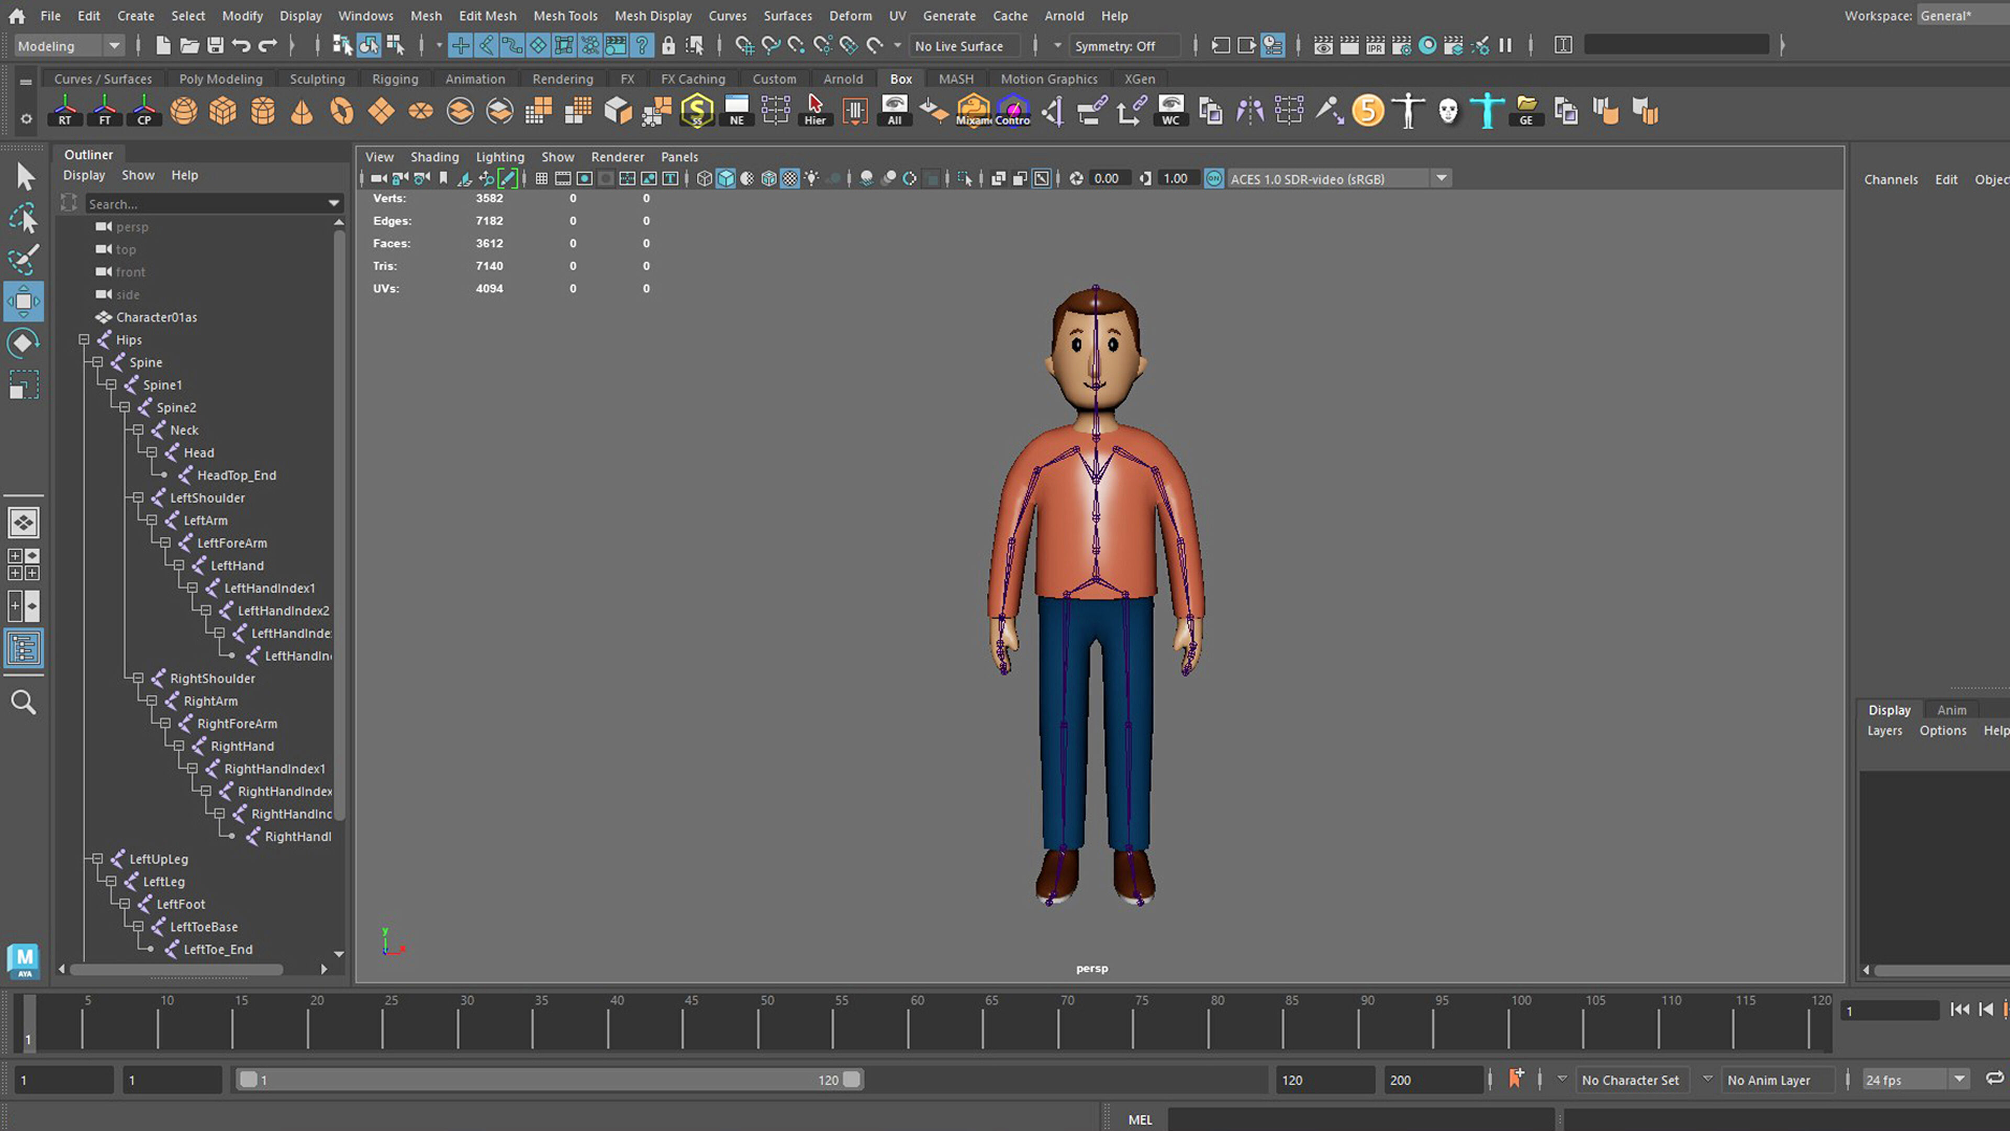This screenshot has height=1131, width=2010.
Task: Open the Symmetry: Off dropdown
Action: click(1124, 45)
